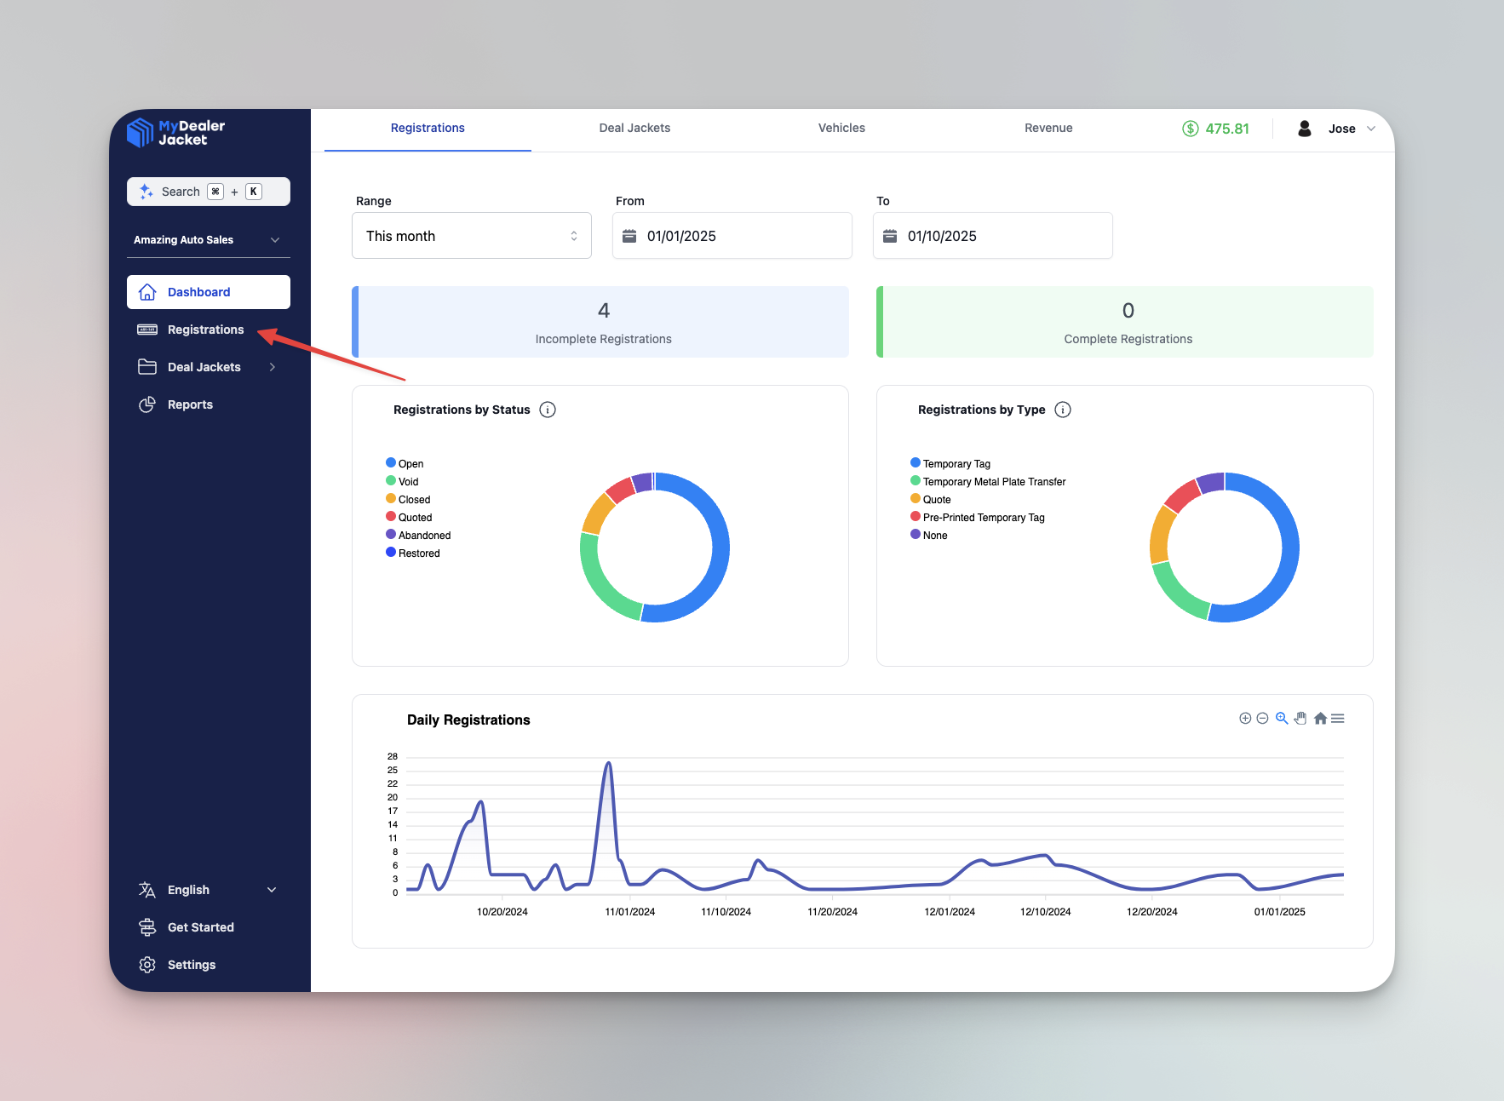
Task: Switch to the Vehicles tab
Action: pos(841,128)
